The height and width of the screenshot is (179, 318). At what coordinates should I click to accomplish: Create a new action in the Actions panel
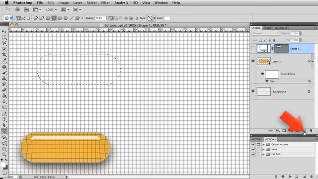click(x=304, y=177)
